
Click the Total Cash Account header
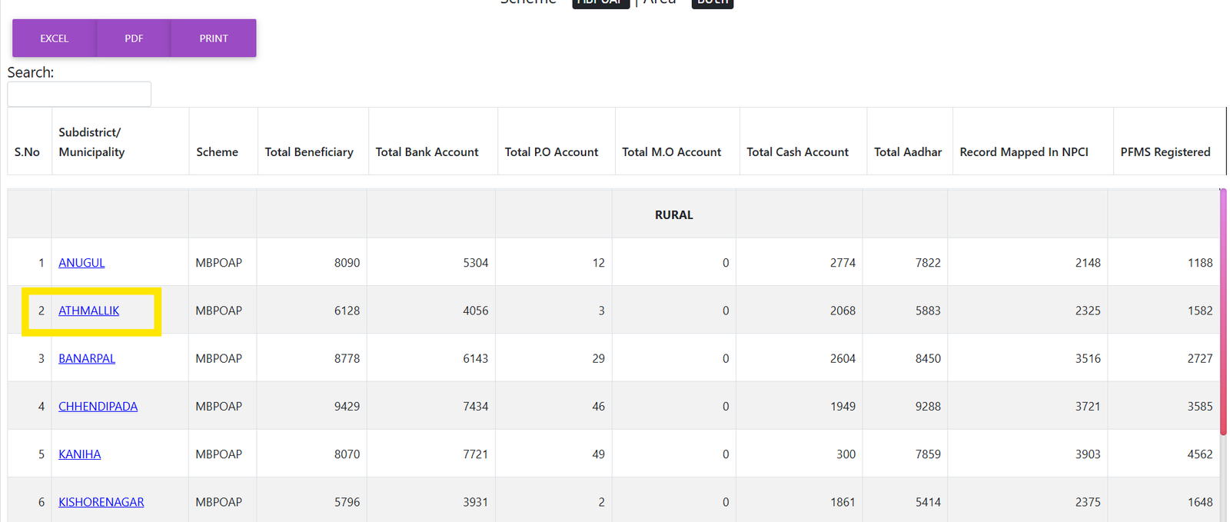point(797,152)
